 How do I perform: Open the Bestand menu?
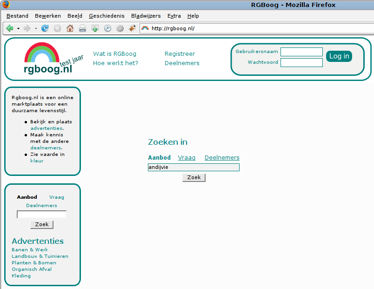click(17, 16)
